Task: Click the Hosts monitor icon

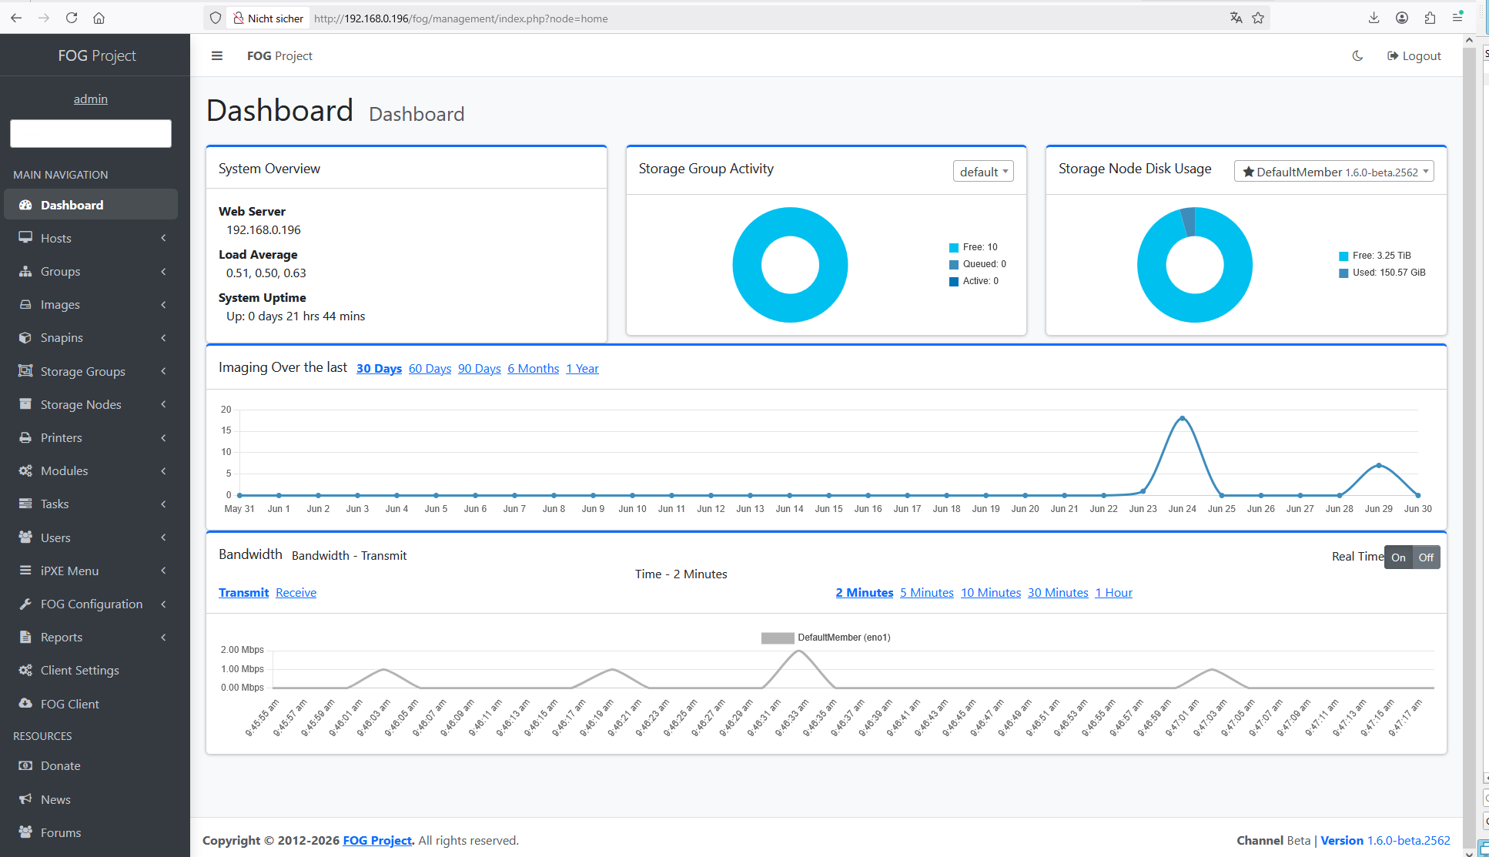Action: click(25, 238)
